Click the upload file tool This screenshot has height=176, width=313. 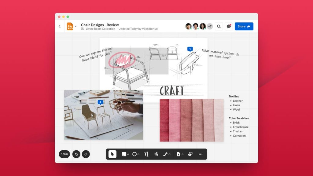pyautogui.click(x=179, y=154)
